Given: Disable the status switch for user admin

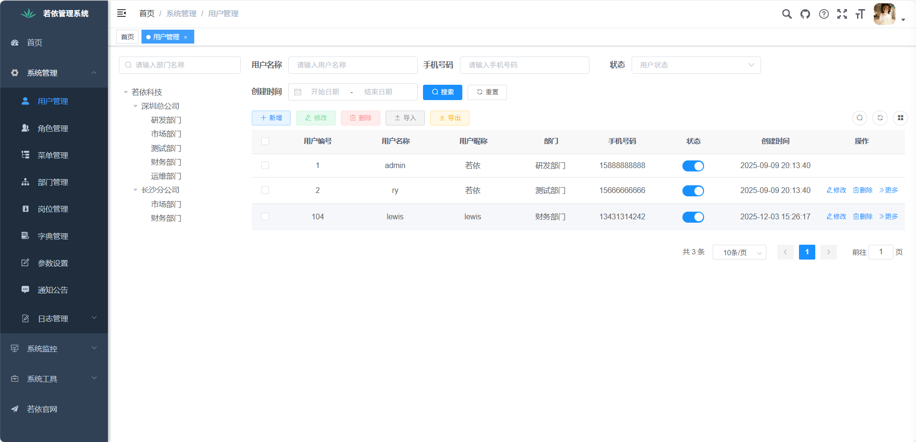Looking at the screenshot, I should coord(693,166).
